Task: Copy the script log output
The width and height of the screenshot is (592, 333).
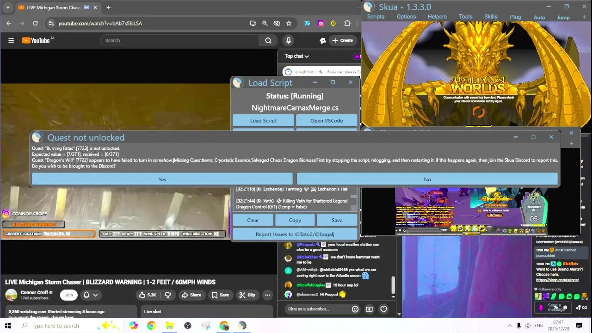Action: (295, 220)
